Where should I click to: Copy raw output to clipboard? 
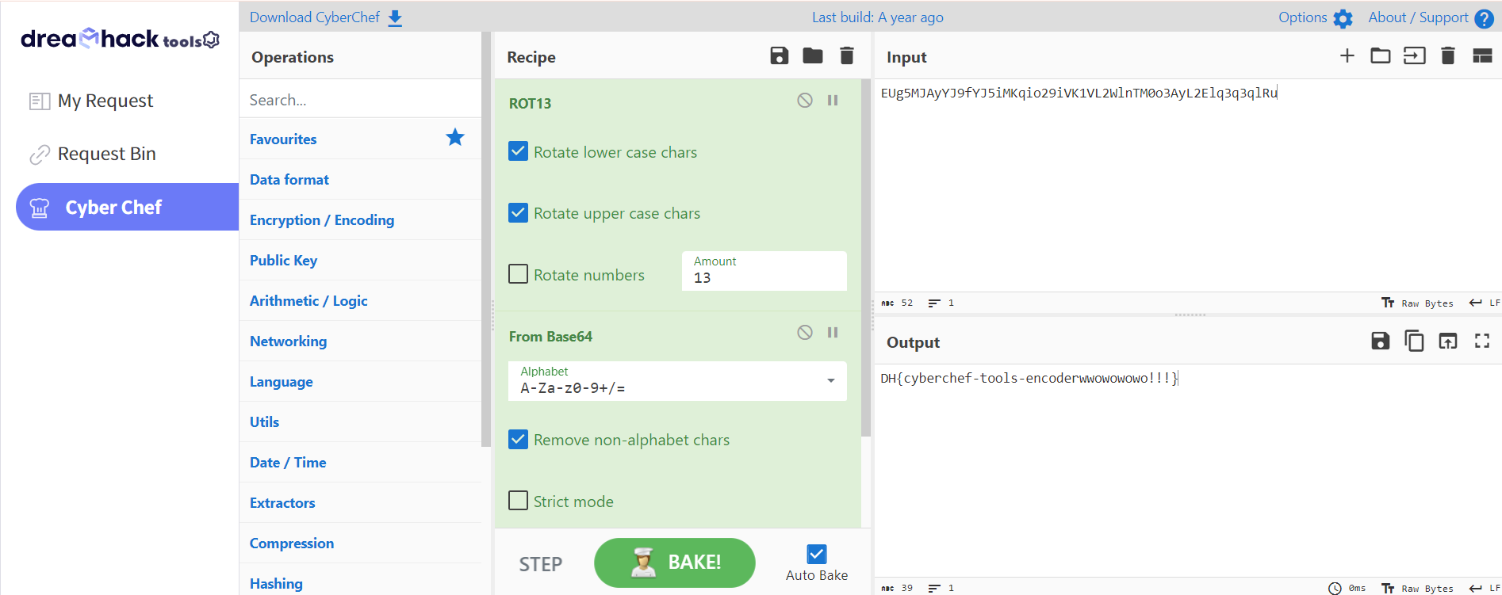tap(1414, 341)
